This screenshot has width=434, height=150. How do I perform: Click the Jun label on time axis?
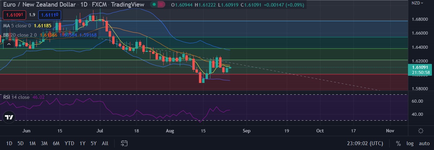click(x=26, y=131)
